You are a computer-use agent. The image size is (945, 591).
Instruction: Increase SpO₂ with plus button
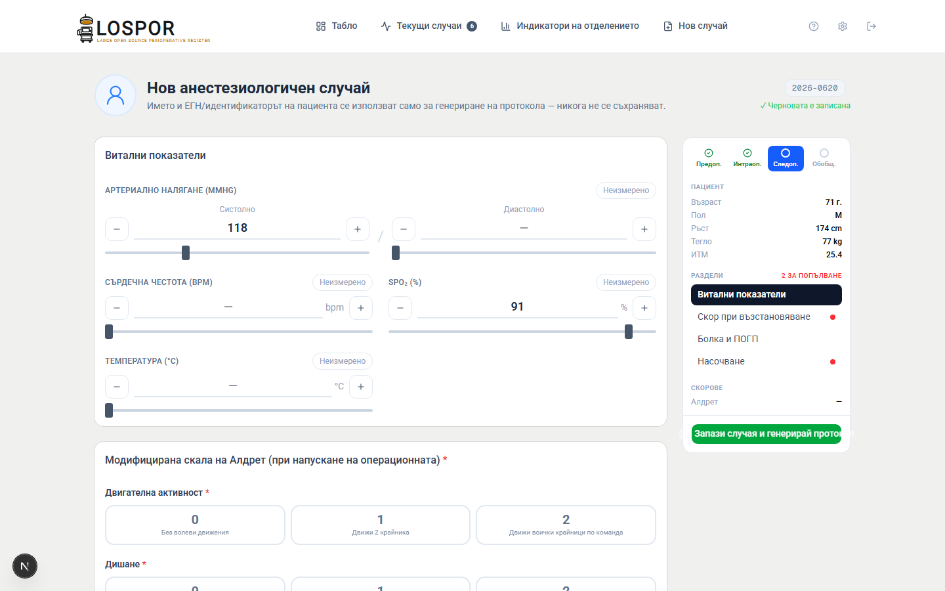(644, 308)
